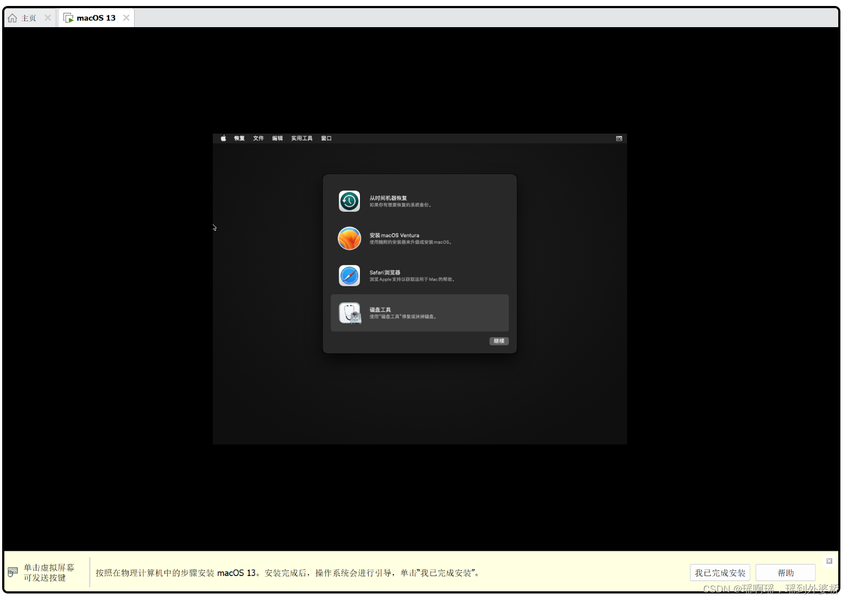Click the install instruction text mentioning macOS 13

[288, 573]
